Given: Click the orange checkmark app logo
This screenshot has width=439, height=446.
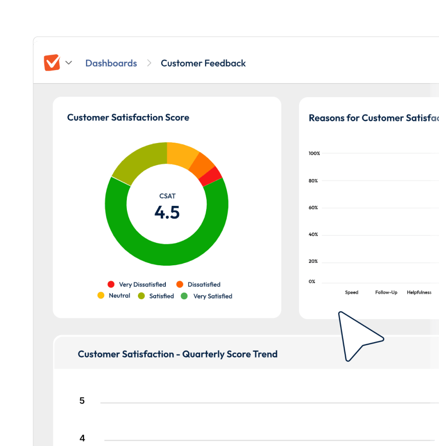Looking at the screenshot, I should [x=52, y=63].
